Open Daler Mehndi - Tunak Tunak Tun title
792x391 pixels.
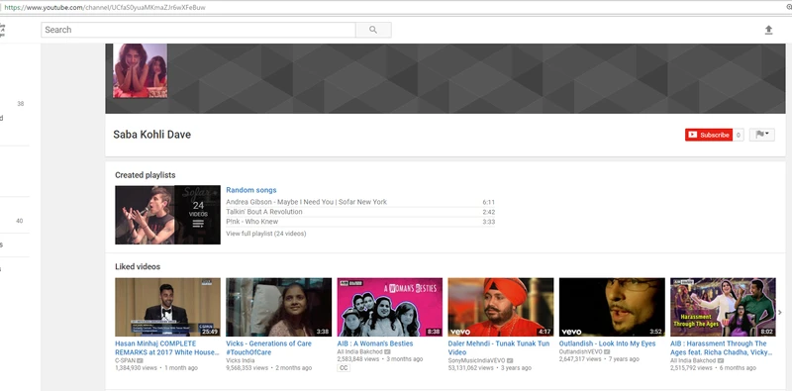(x=499, y=347)
